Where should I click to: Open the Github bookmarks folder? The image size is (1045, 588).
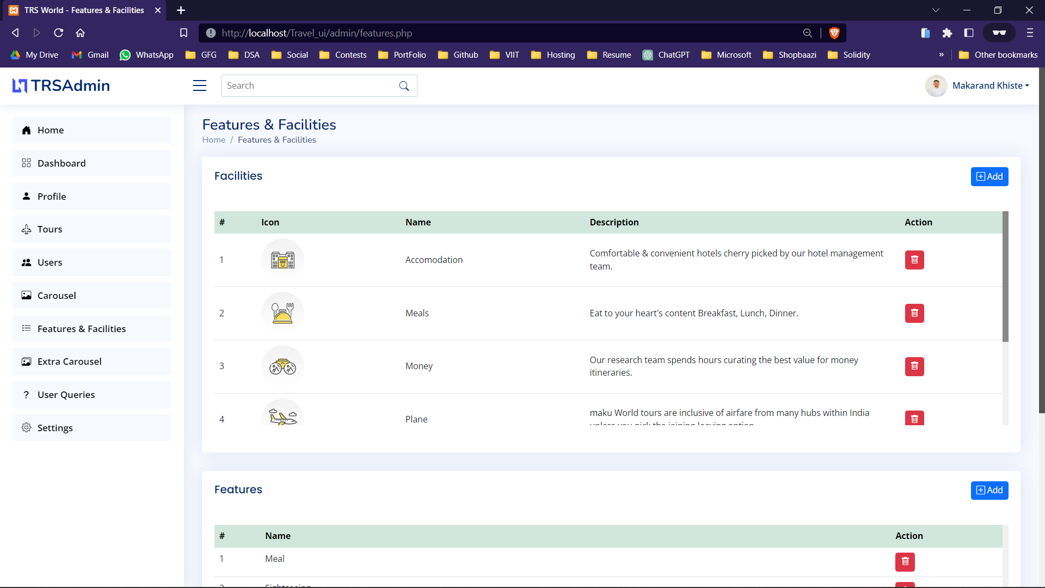click(458, 55)
